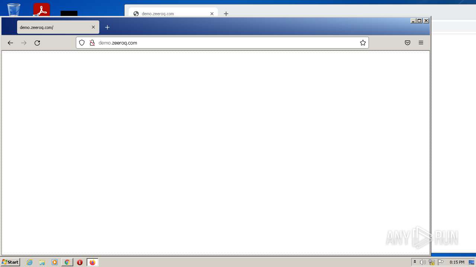The width and height of the screenshot is (476, 267).
Task: Click the network status tray icon
Action: (432, 262)
